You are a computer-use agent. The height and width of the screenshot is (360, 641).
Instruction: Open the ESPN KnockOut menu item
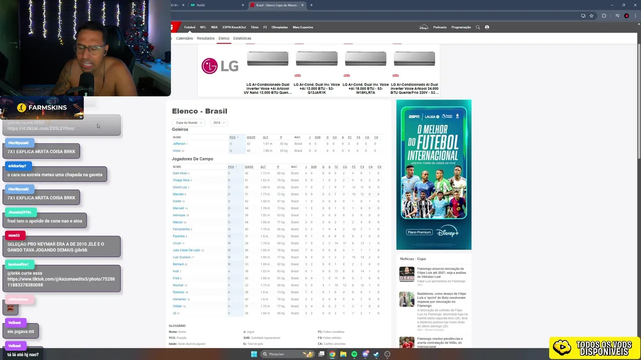point(234,27)
